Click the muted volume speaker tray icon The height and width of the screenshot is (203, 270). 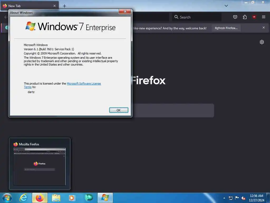click(x=243, y=198)
